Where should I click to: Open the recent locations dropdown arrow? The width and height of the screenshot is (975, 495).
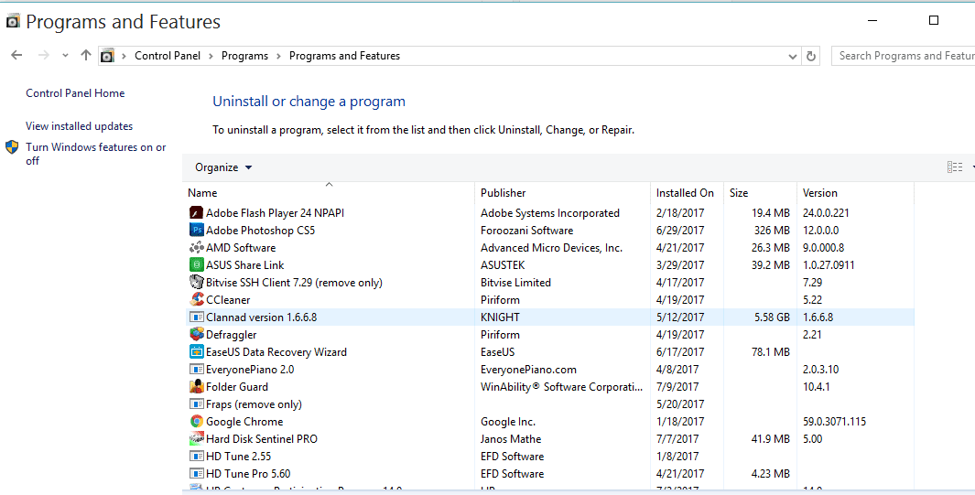click(x=65, y=55)
